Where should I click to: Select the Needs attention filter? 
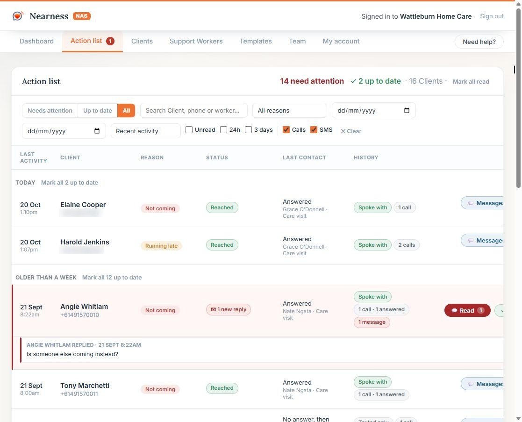tap(50, 110)
